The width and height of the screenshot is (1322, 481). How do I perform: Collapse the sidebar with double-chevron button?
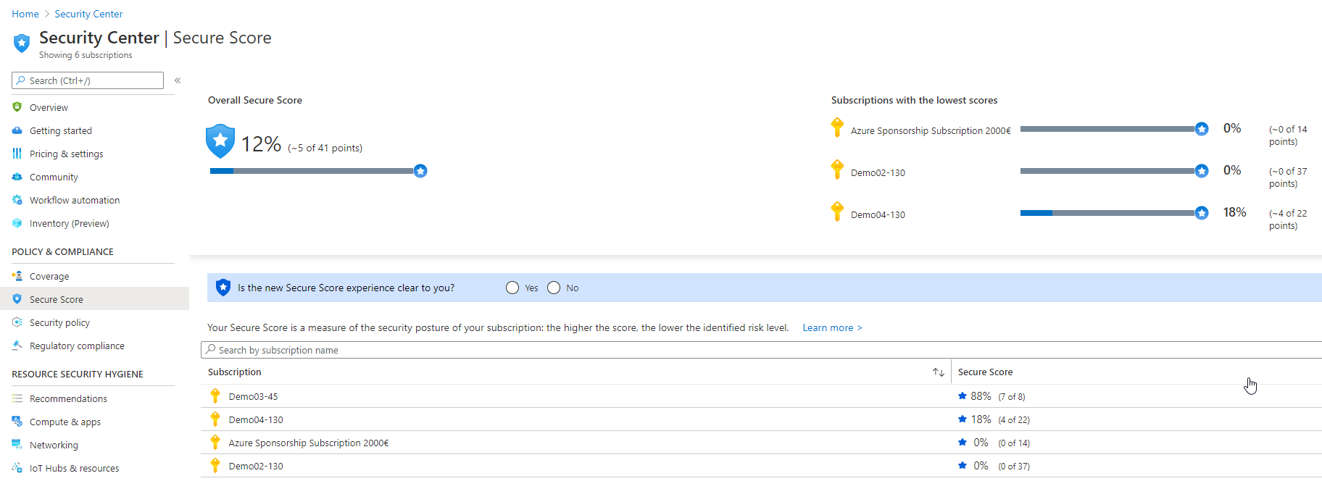click(178, 80)
